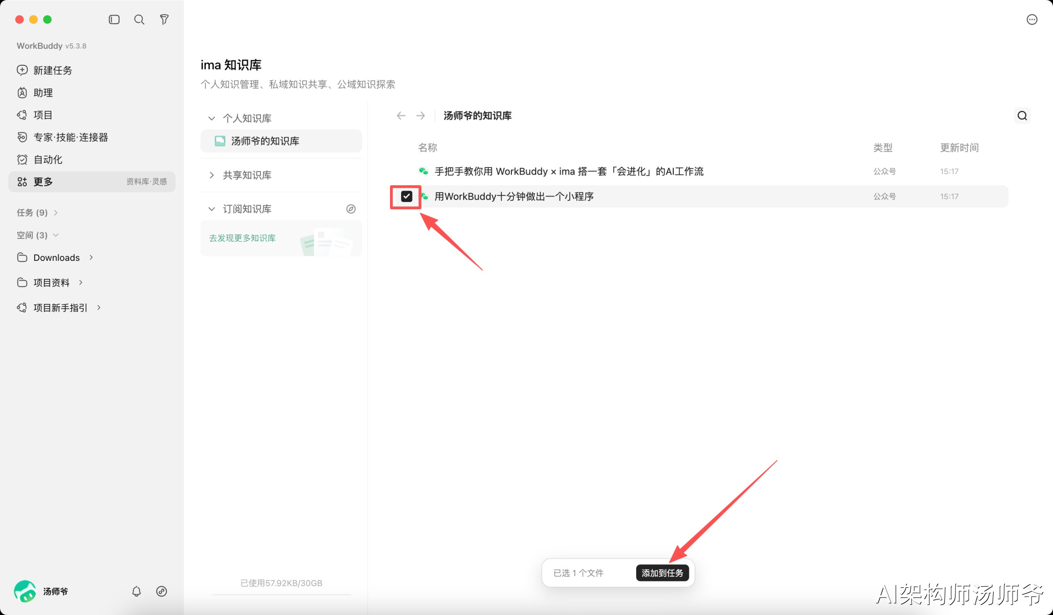Image resolution: width=1053 pixels, height=615 pixels.
Task: Collapse the 空间 (3) section
Action: (x=38, y=235)
